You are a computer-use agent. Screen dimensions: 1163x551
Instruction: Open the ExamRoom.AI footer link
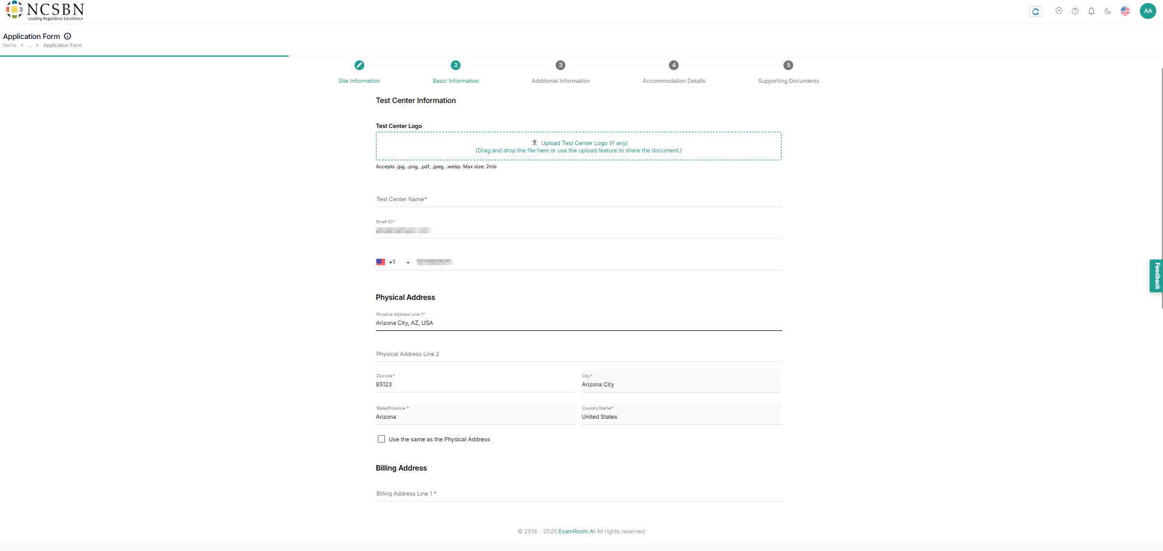click(x=576, y=531)
